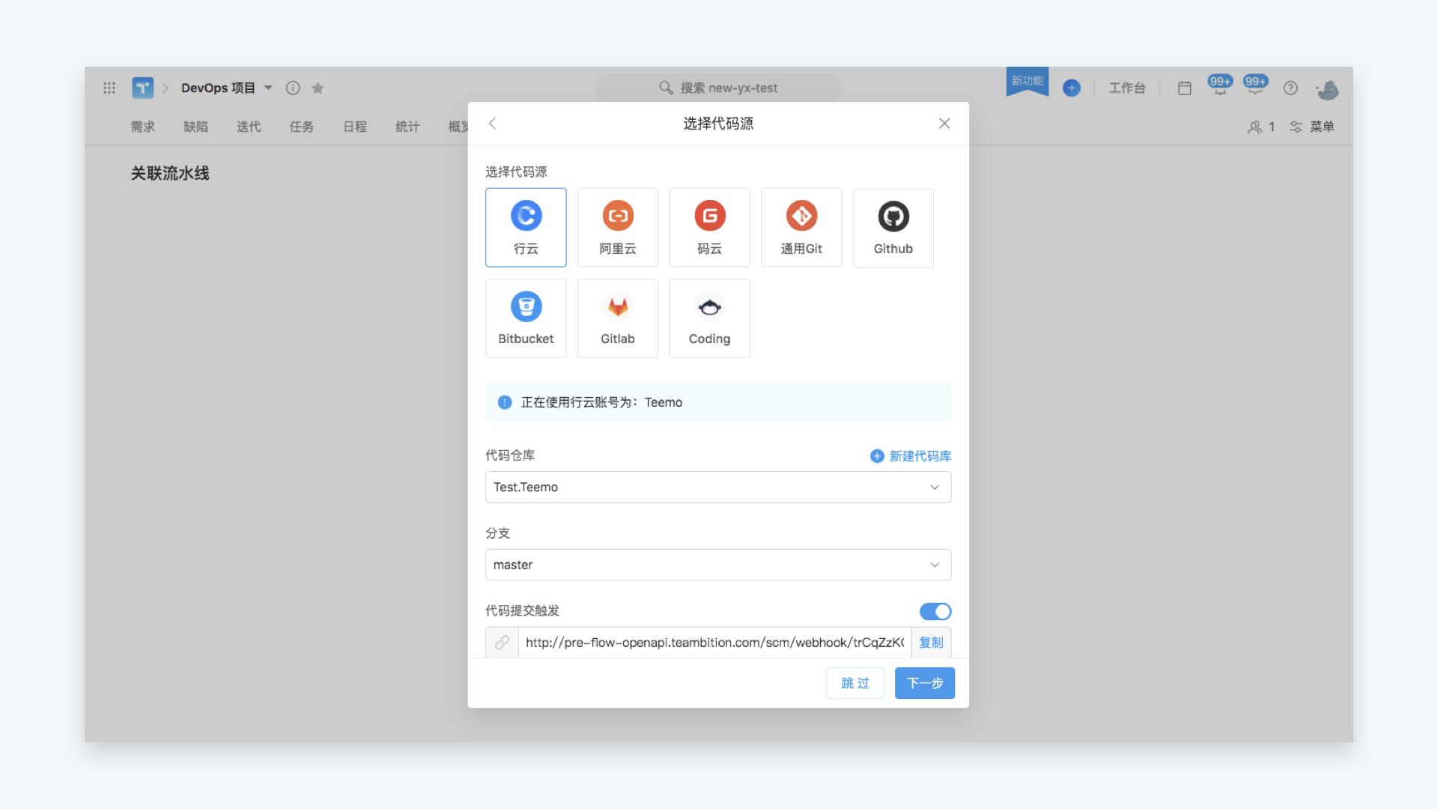Open the 缺陷 tab

196,127
